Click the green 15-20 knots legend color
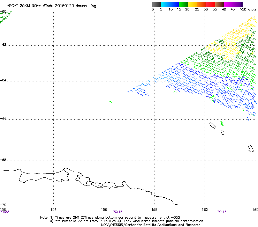This screenshot has height=227, width=258. (183, 4)
